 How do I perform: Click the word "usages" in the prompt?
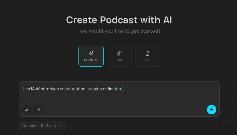click(x=95, y=89)
